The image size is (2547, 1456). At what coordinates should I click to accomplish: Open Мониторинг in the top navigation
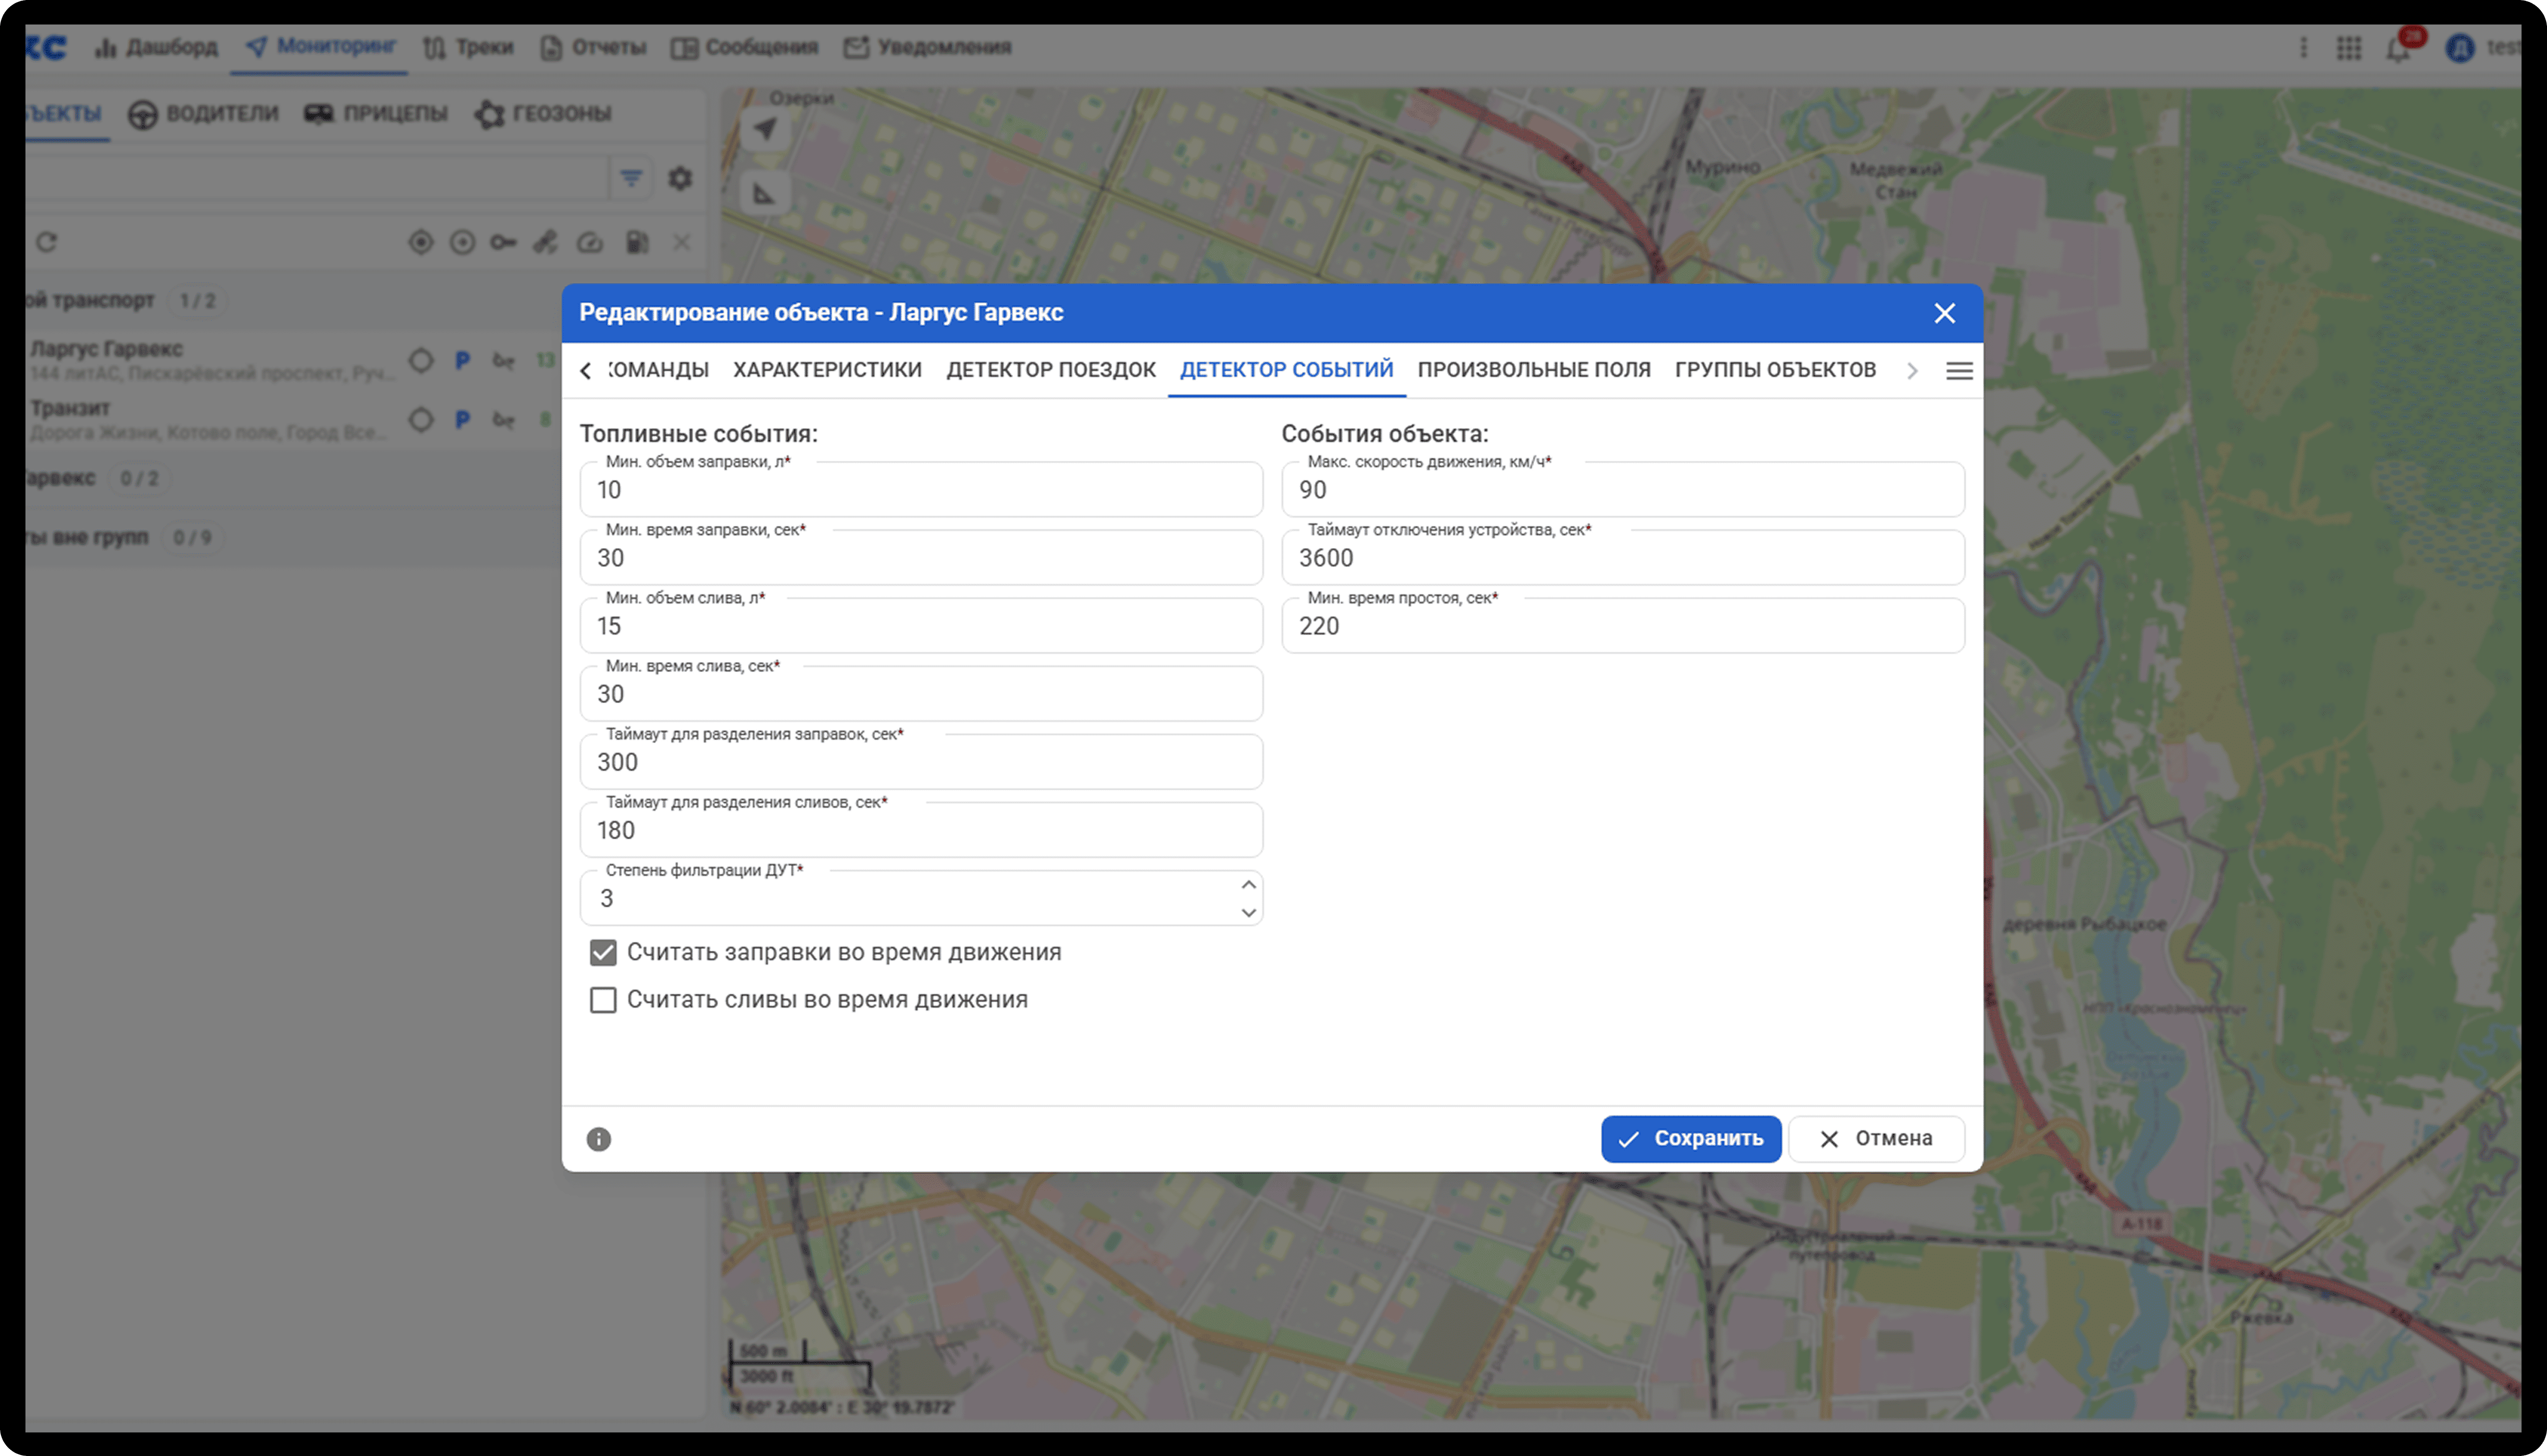(x=321, y=48)
